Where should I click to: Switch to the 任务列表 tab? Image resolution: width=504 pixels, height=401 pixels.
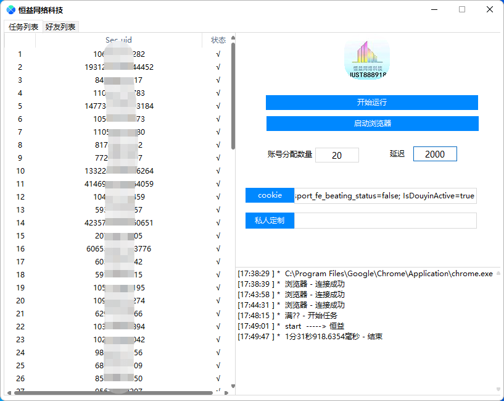[23, 26]
